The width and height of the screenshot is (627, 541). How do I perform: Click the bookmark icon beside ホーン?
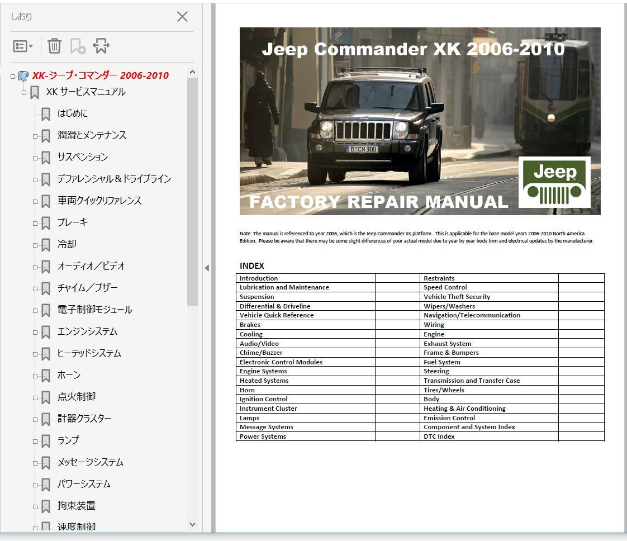(x=46, y=376)
